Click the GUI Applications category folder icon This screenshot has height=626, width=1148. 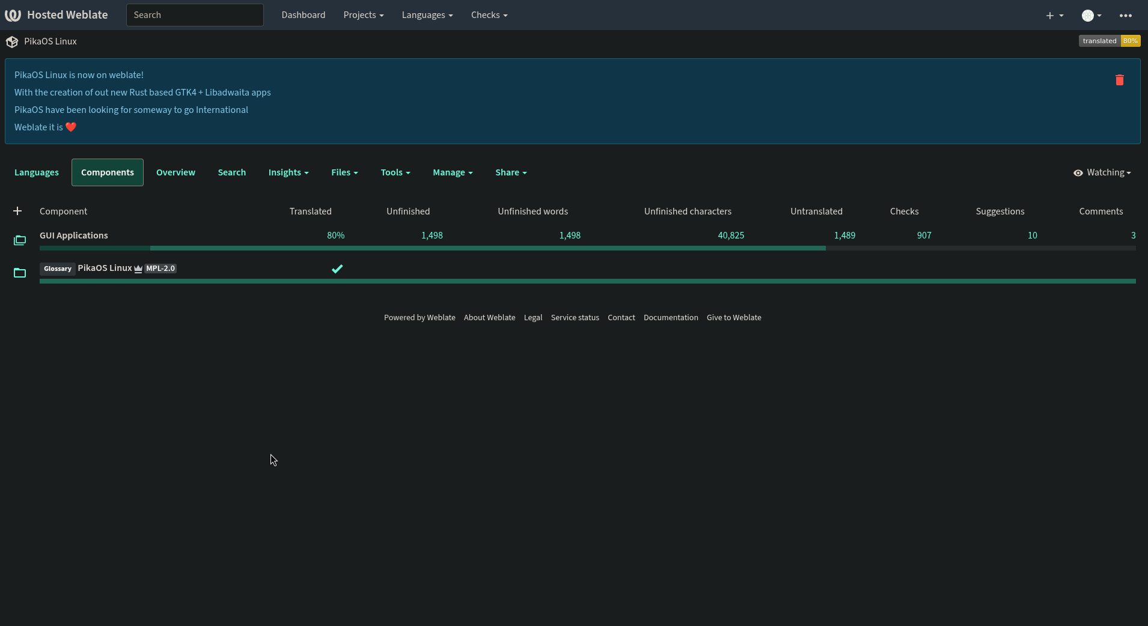pyautogui.click(x=20, y=240)
